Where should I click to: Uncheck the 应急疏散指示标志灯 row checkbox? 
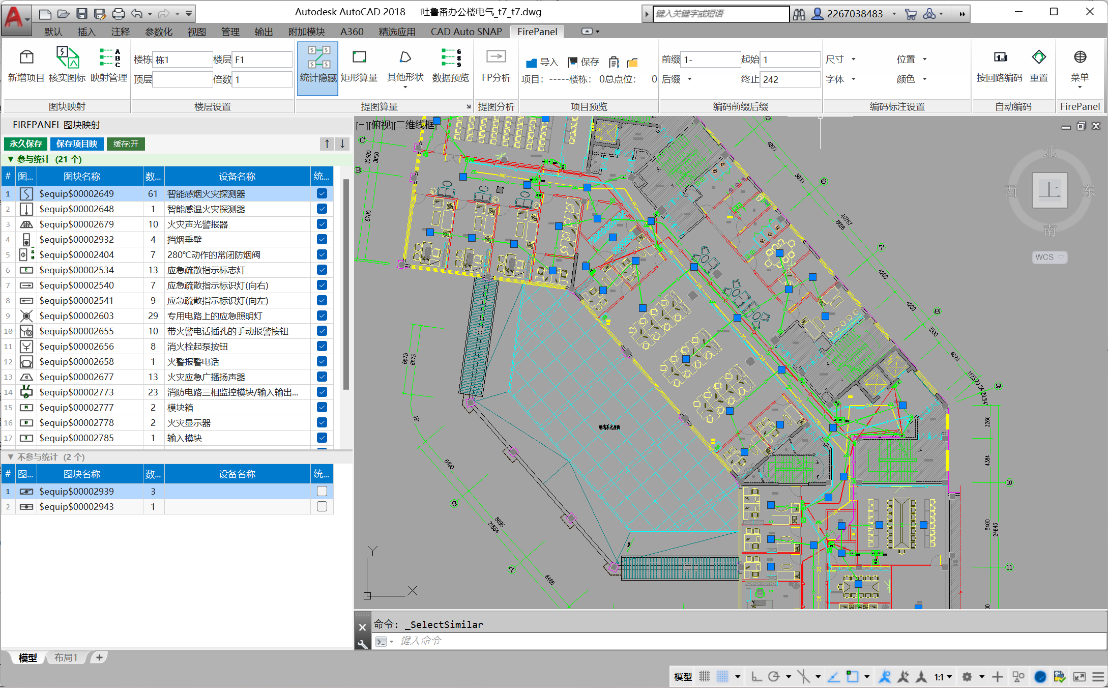pos(322,270)
